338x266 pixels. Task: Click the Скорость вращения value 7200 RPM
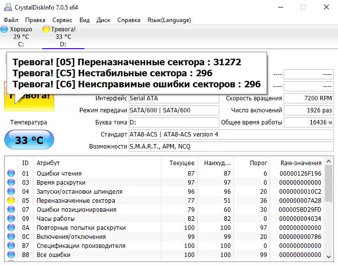(x=309, y=98)
